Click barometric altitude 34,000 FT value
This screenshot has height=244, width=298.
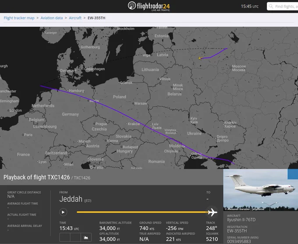[x=110, y=228]
